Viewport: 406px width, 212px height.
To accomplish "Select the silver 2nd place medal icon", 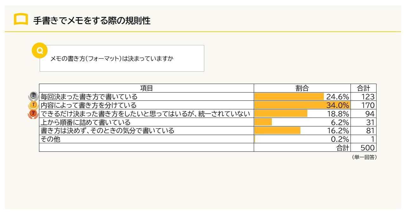I will [x=33, y=96].
